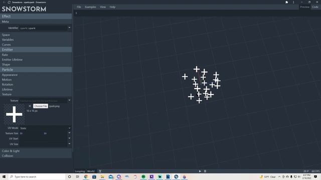Viewport: 321px width, 180px height.
Task: Open the notification center icon
Action: coord(315,176)
